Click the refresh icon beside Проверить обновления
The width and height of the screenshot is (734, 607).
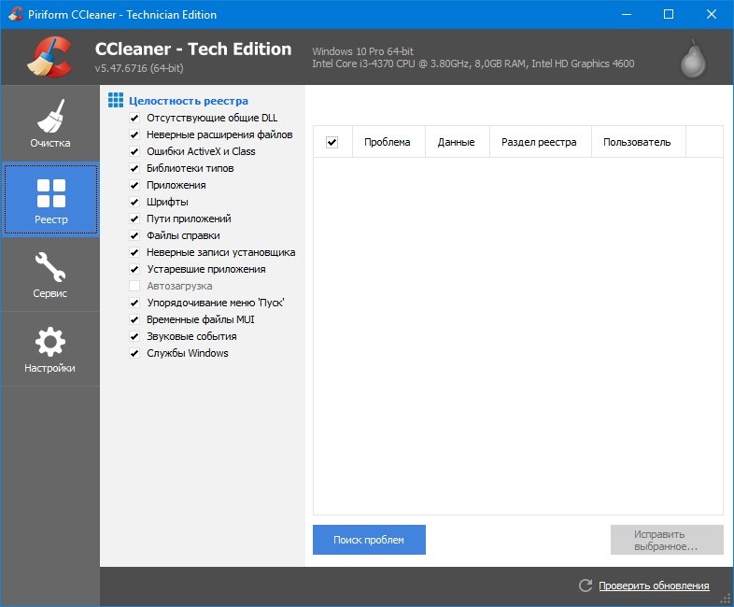pos(586,586)
